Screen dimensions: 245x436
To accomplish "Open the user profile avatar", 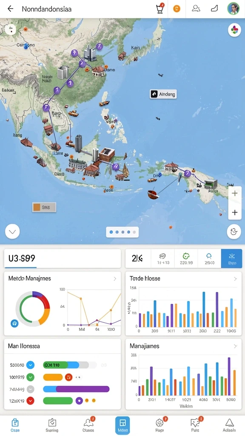I will click(x=233, y=9).
